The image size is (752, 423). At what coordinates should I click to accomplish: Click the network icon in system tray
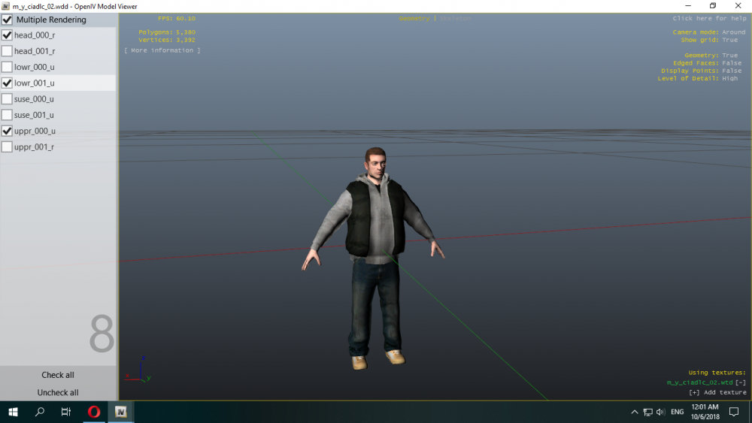[647, 412]
